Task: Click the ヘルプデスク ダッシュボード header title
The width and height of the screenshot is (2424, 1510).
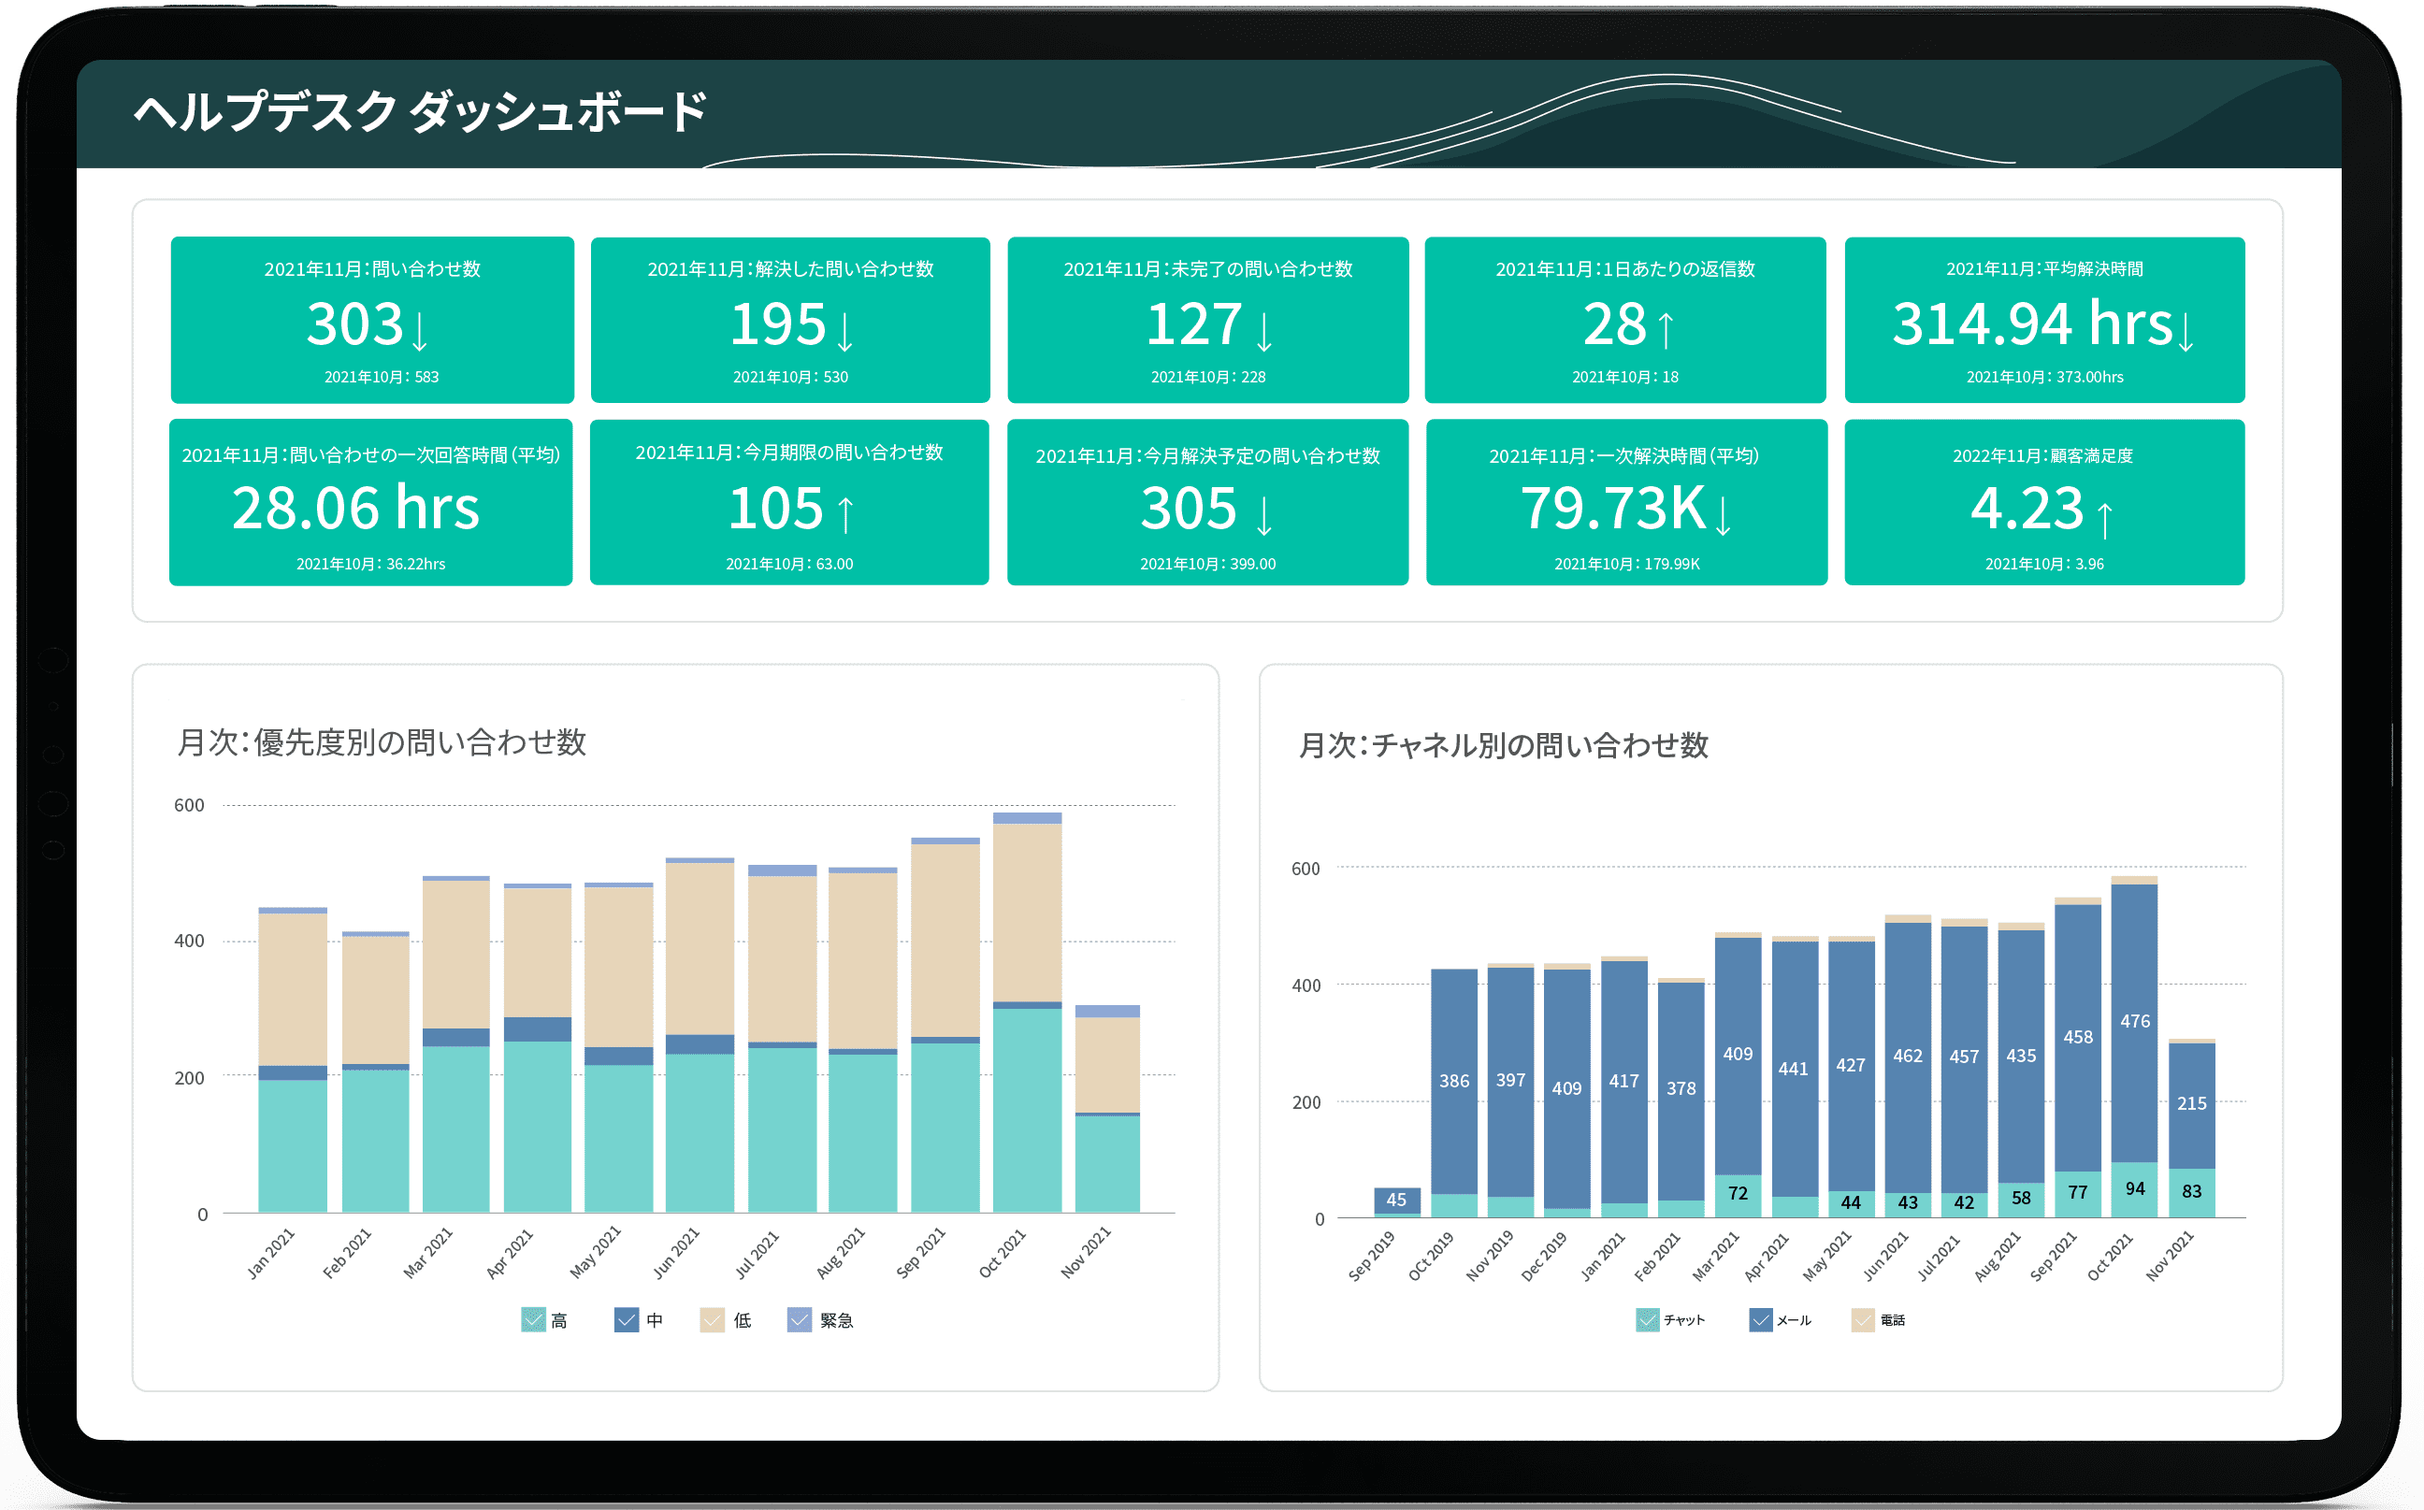Action: click(x=421, y=113)
